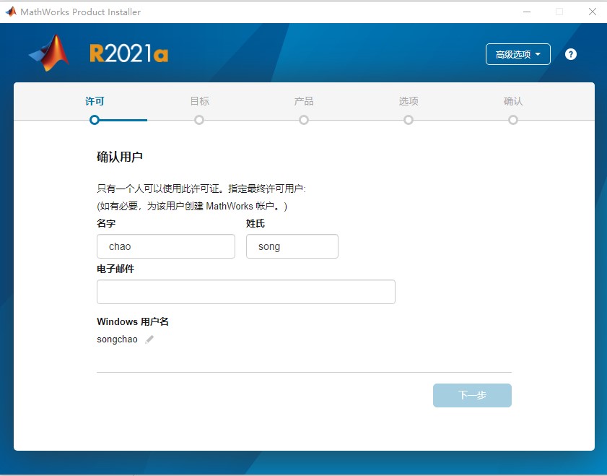Select the 产品 step tab

point(304,101)
